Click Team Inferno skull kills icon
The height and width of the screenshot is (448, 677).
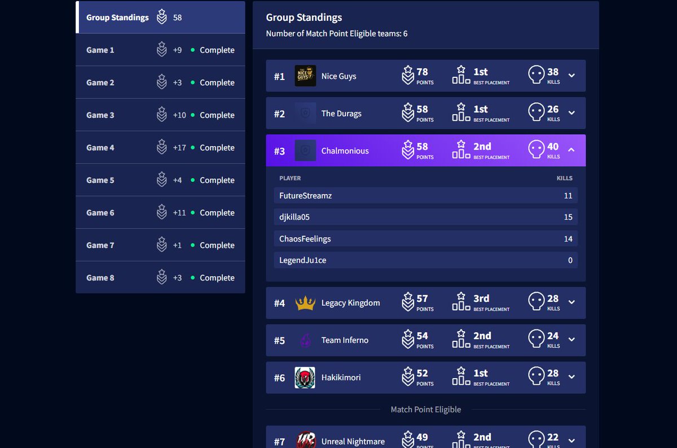536,339
